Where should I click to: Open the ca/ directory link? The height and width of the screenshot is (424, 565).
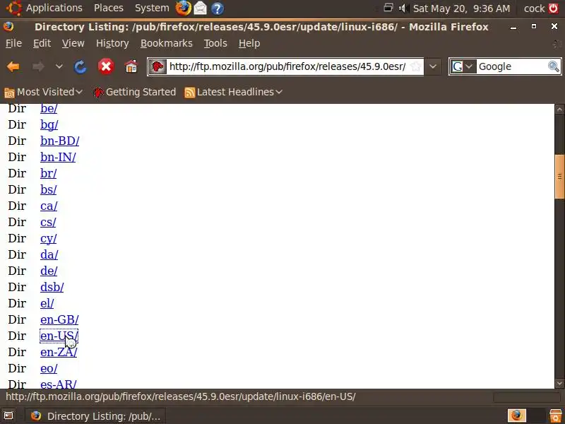tap(49, 206)
